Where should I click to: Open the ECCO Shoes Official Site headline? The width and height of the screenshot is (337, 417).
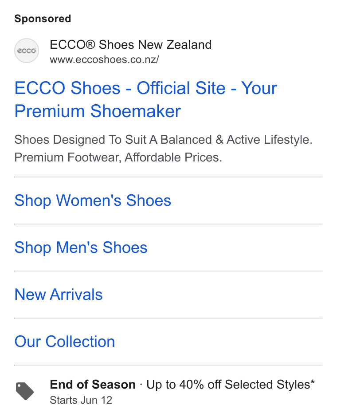(145, 99)
